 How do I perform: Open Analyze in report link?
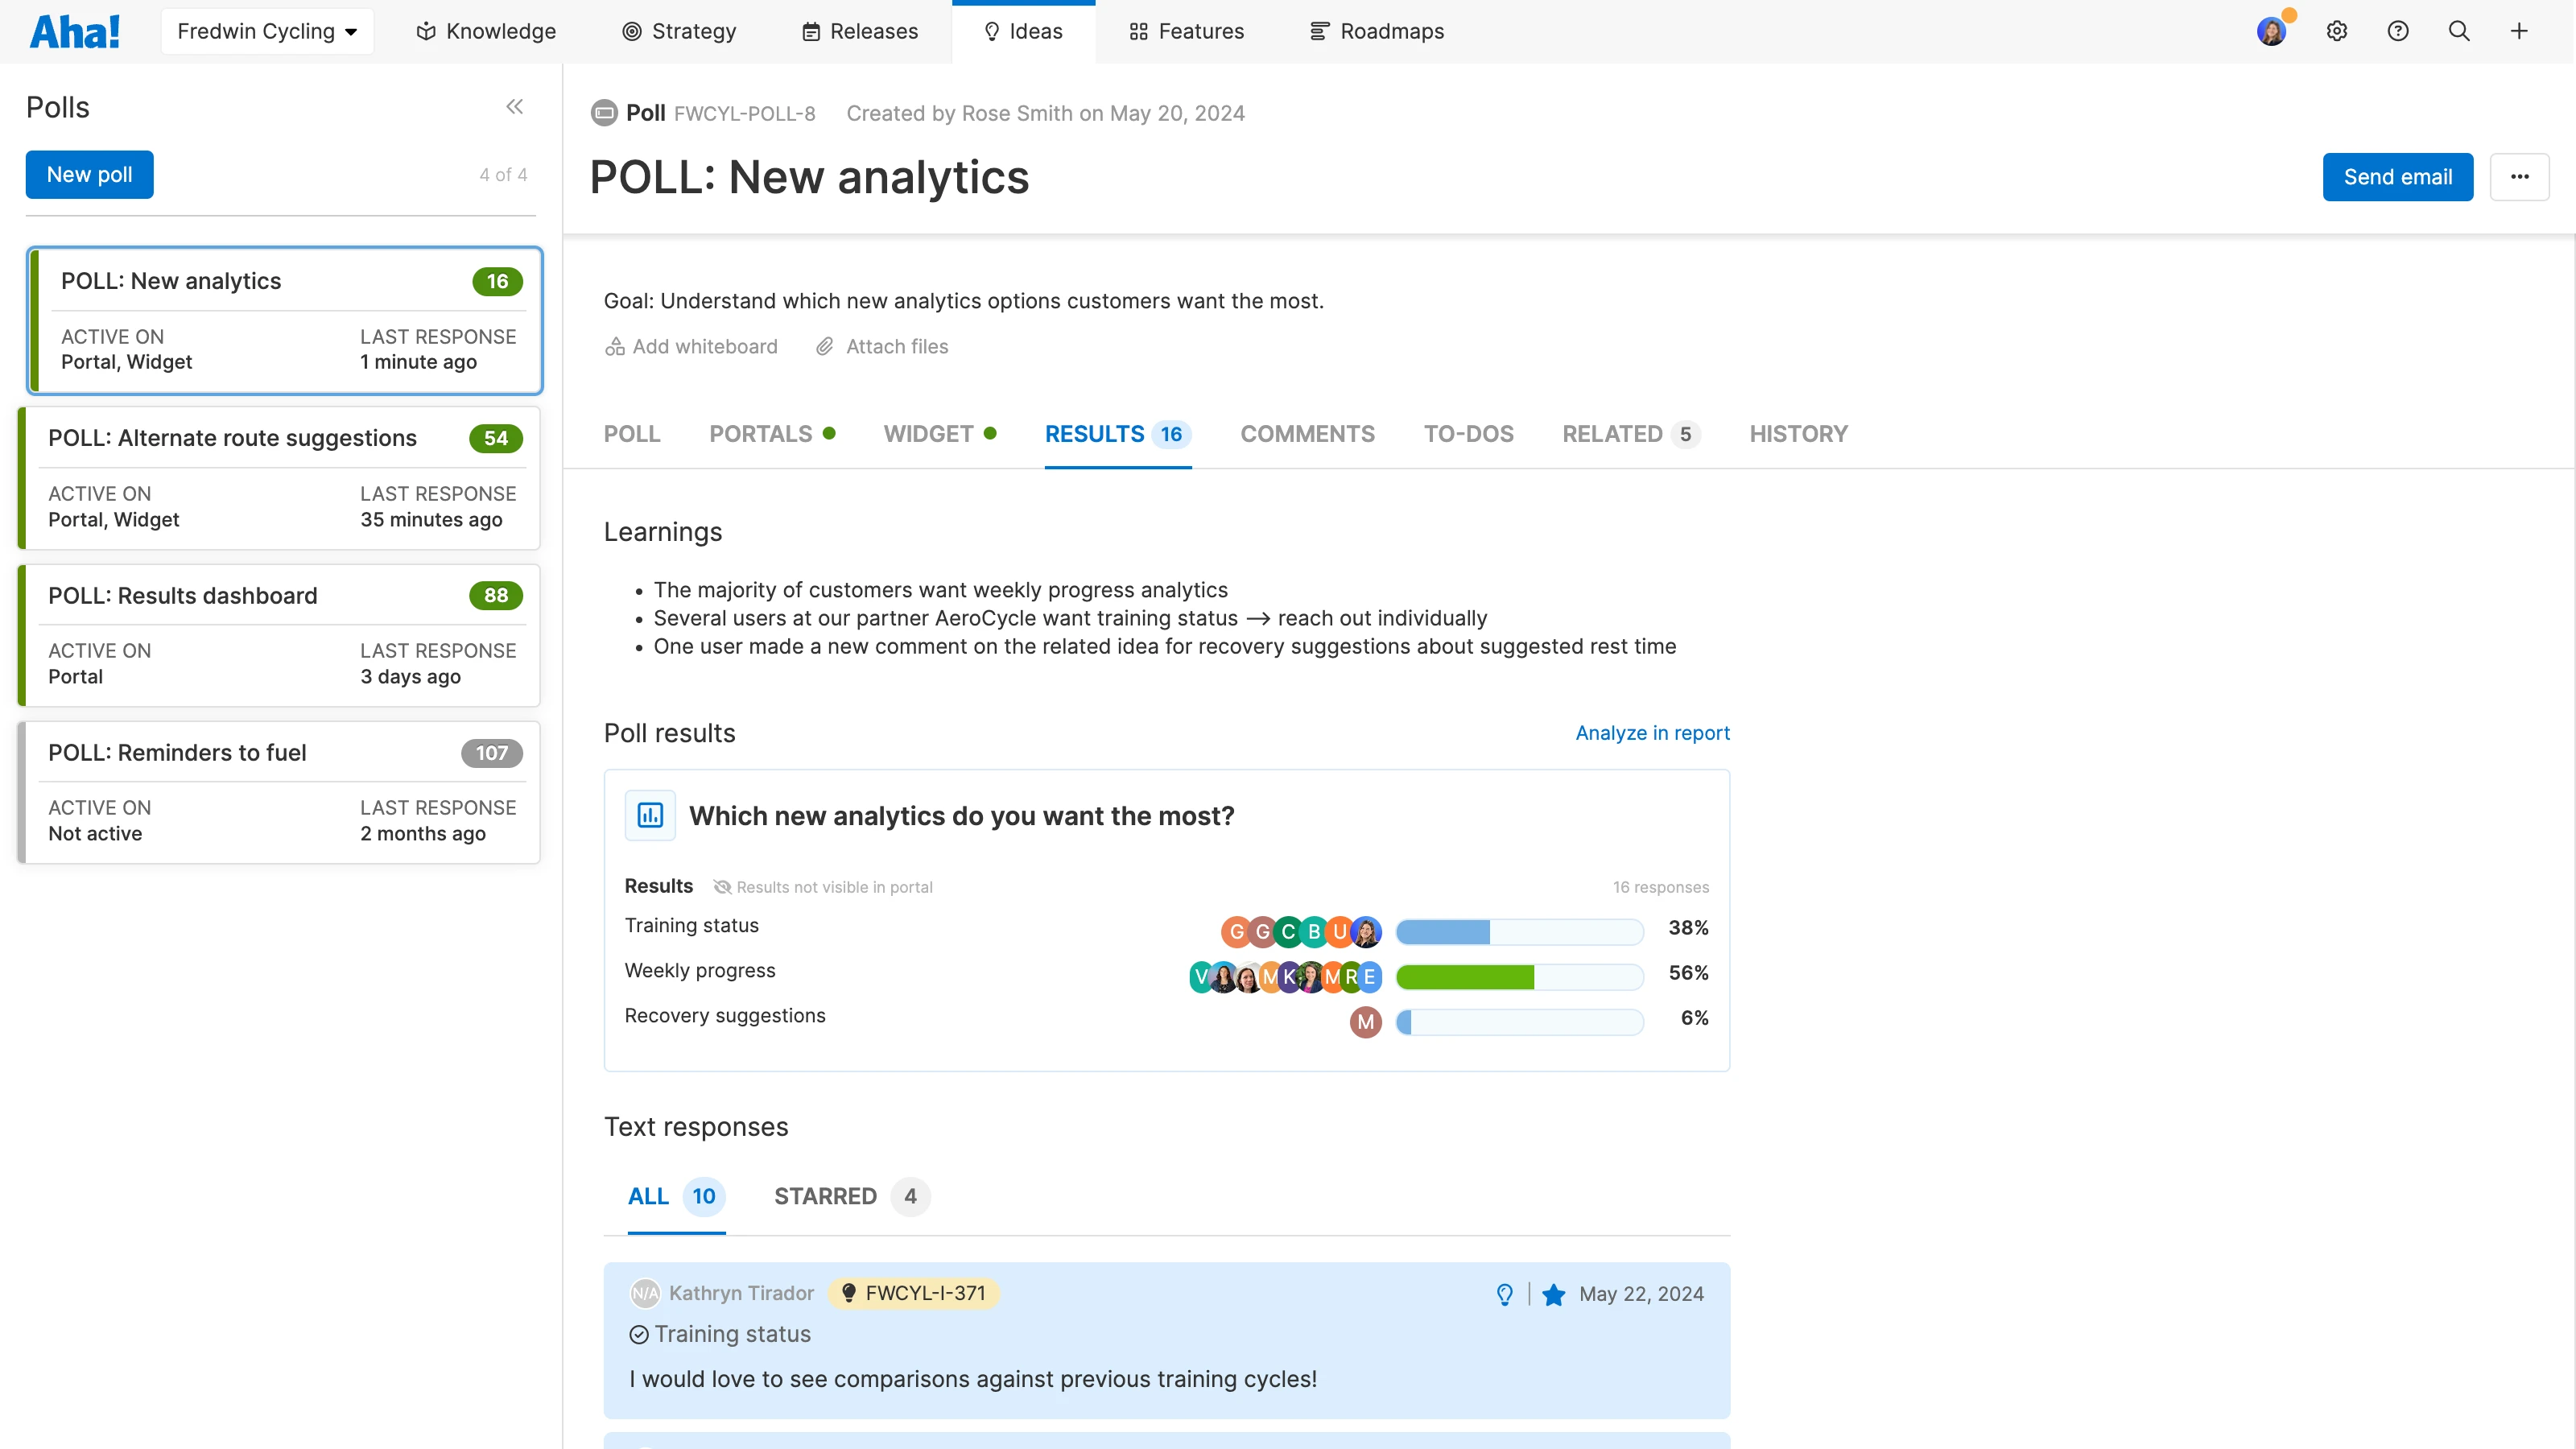point(1651,733)
